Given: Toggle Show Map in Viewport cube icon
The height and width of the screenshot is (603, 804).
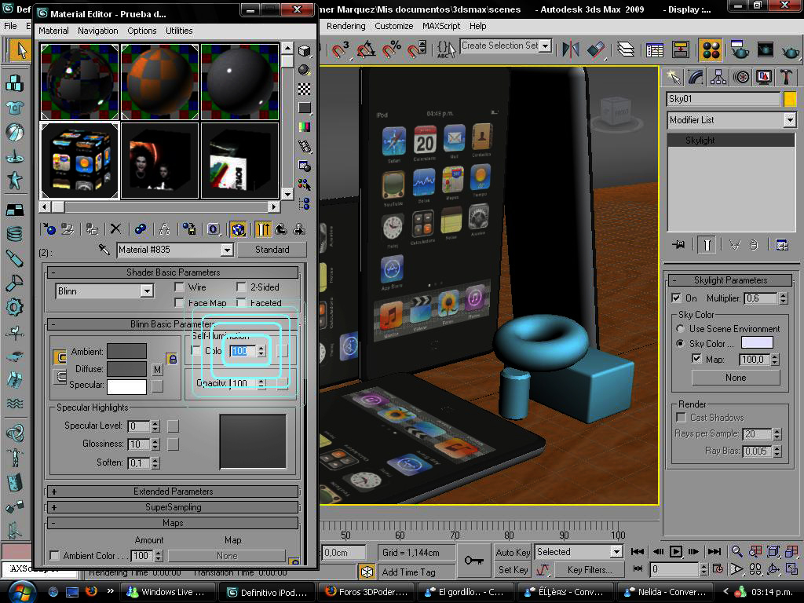Looking at the screenshot, I should pos(238,229).
